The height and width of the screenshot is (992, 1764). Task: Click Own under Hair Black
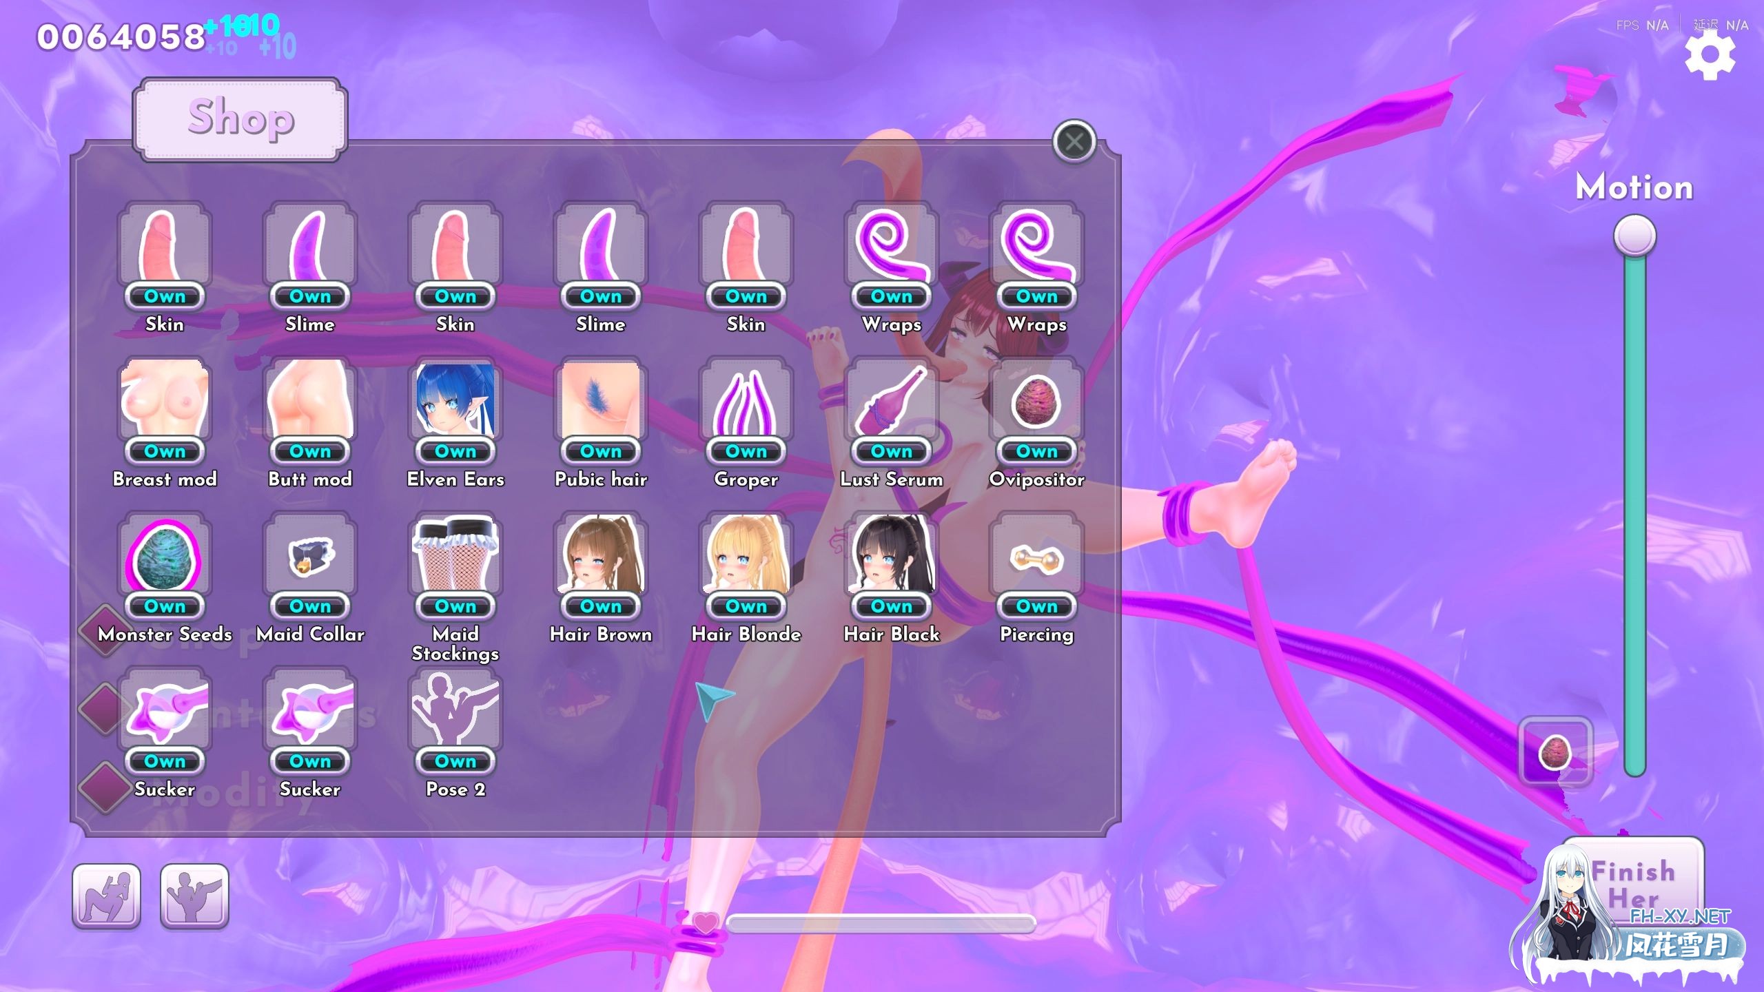892,606
